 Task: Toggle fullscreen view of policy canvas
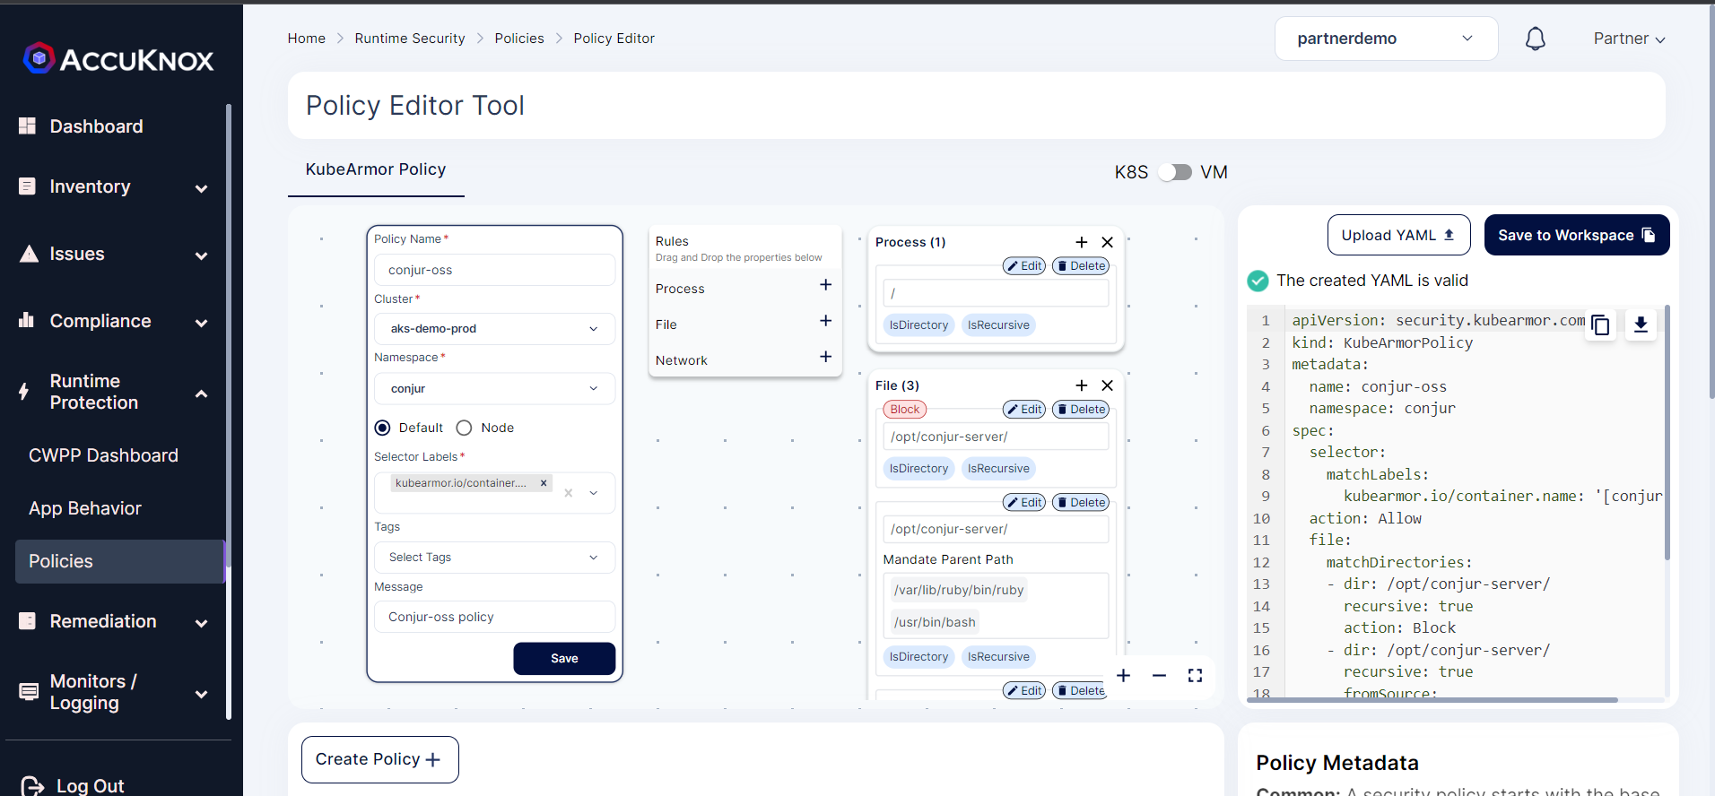pos(1195,676)
